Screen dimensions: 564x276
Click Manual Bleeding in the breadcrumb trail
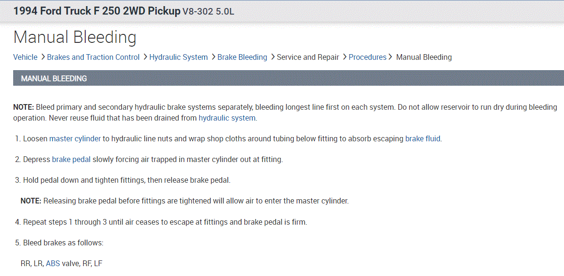pyautogui.click(x=424, y=57)
